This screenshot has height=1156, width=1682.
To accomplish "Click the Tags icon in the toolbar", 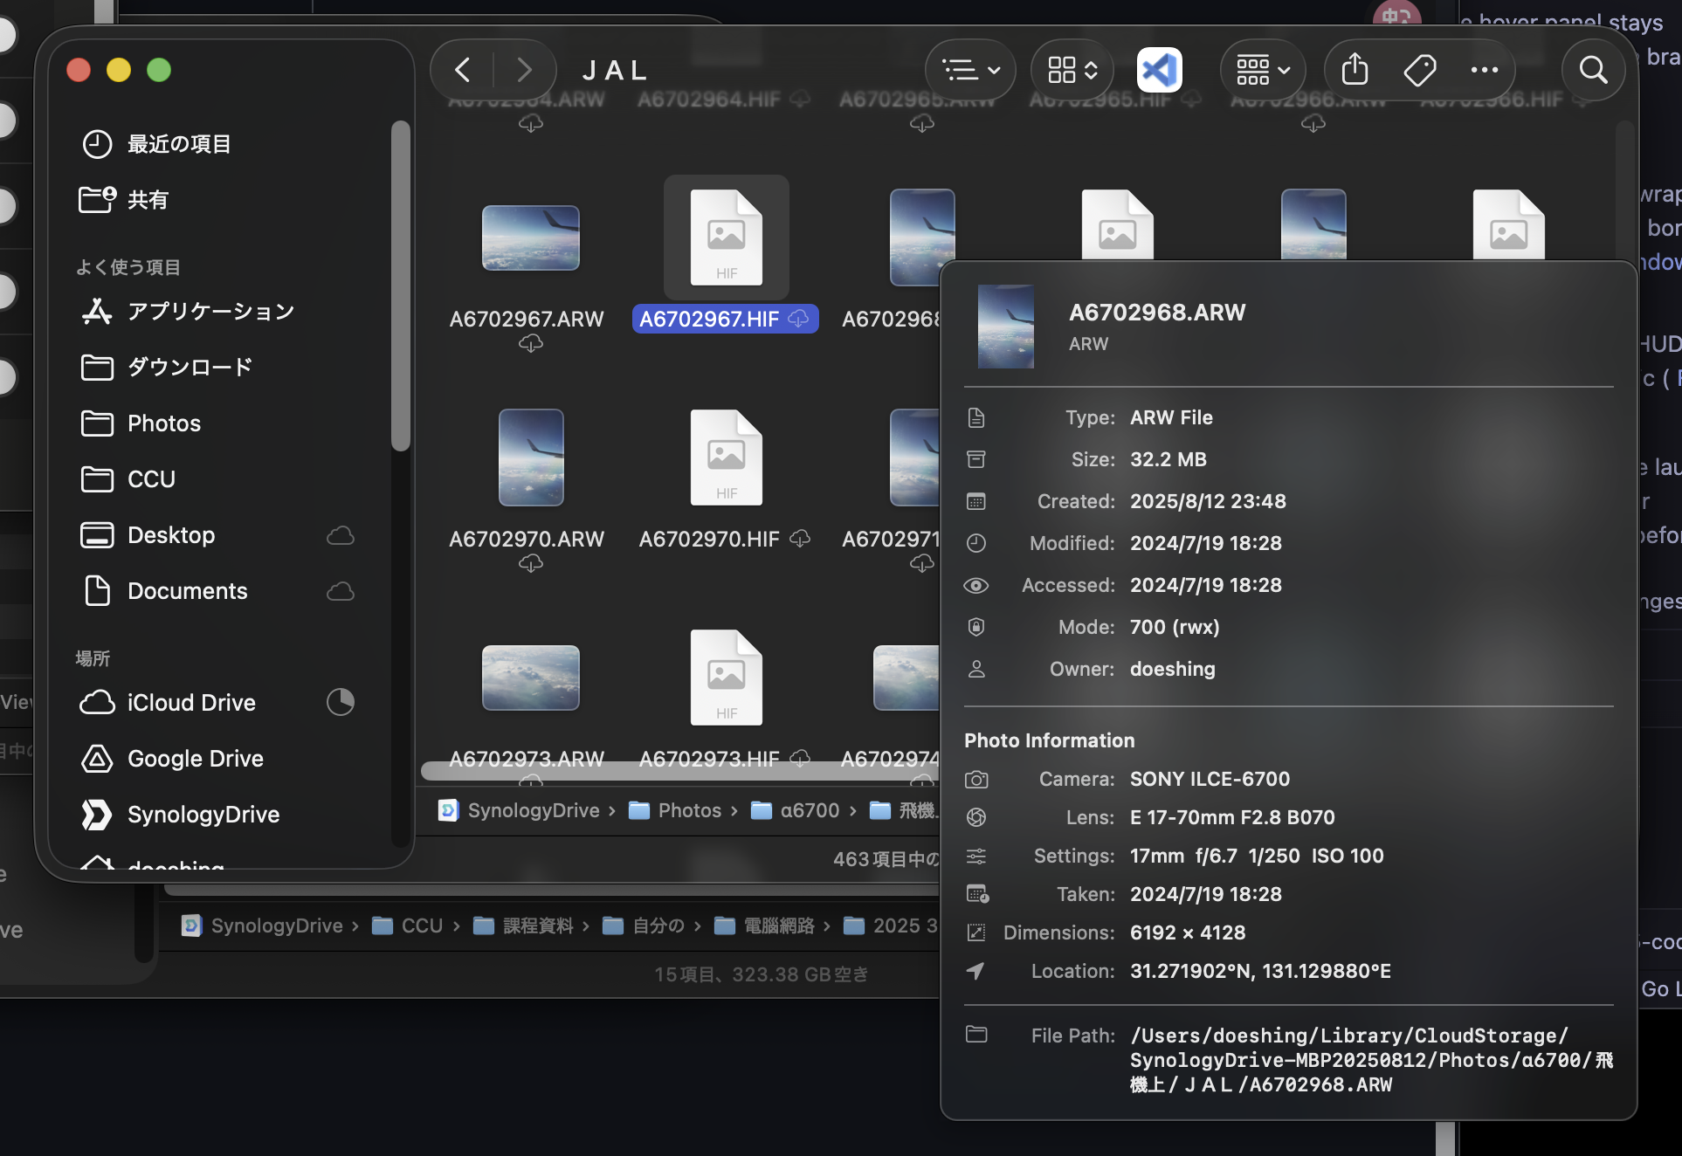I will pos(1419,70).
